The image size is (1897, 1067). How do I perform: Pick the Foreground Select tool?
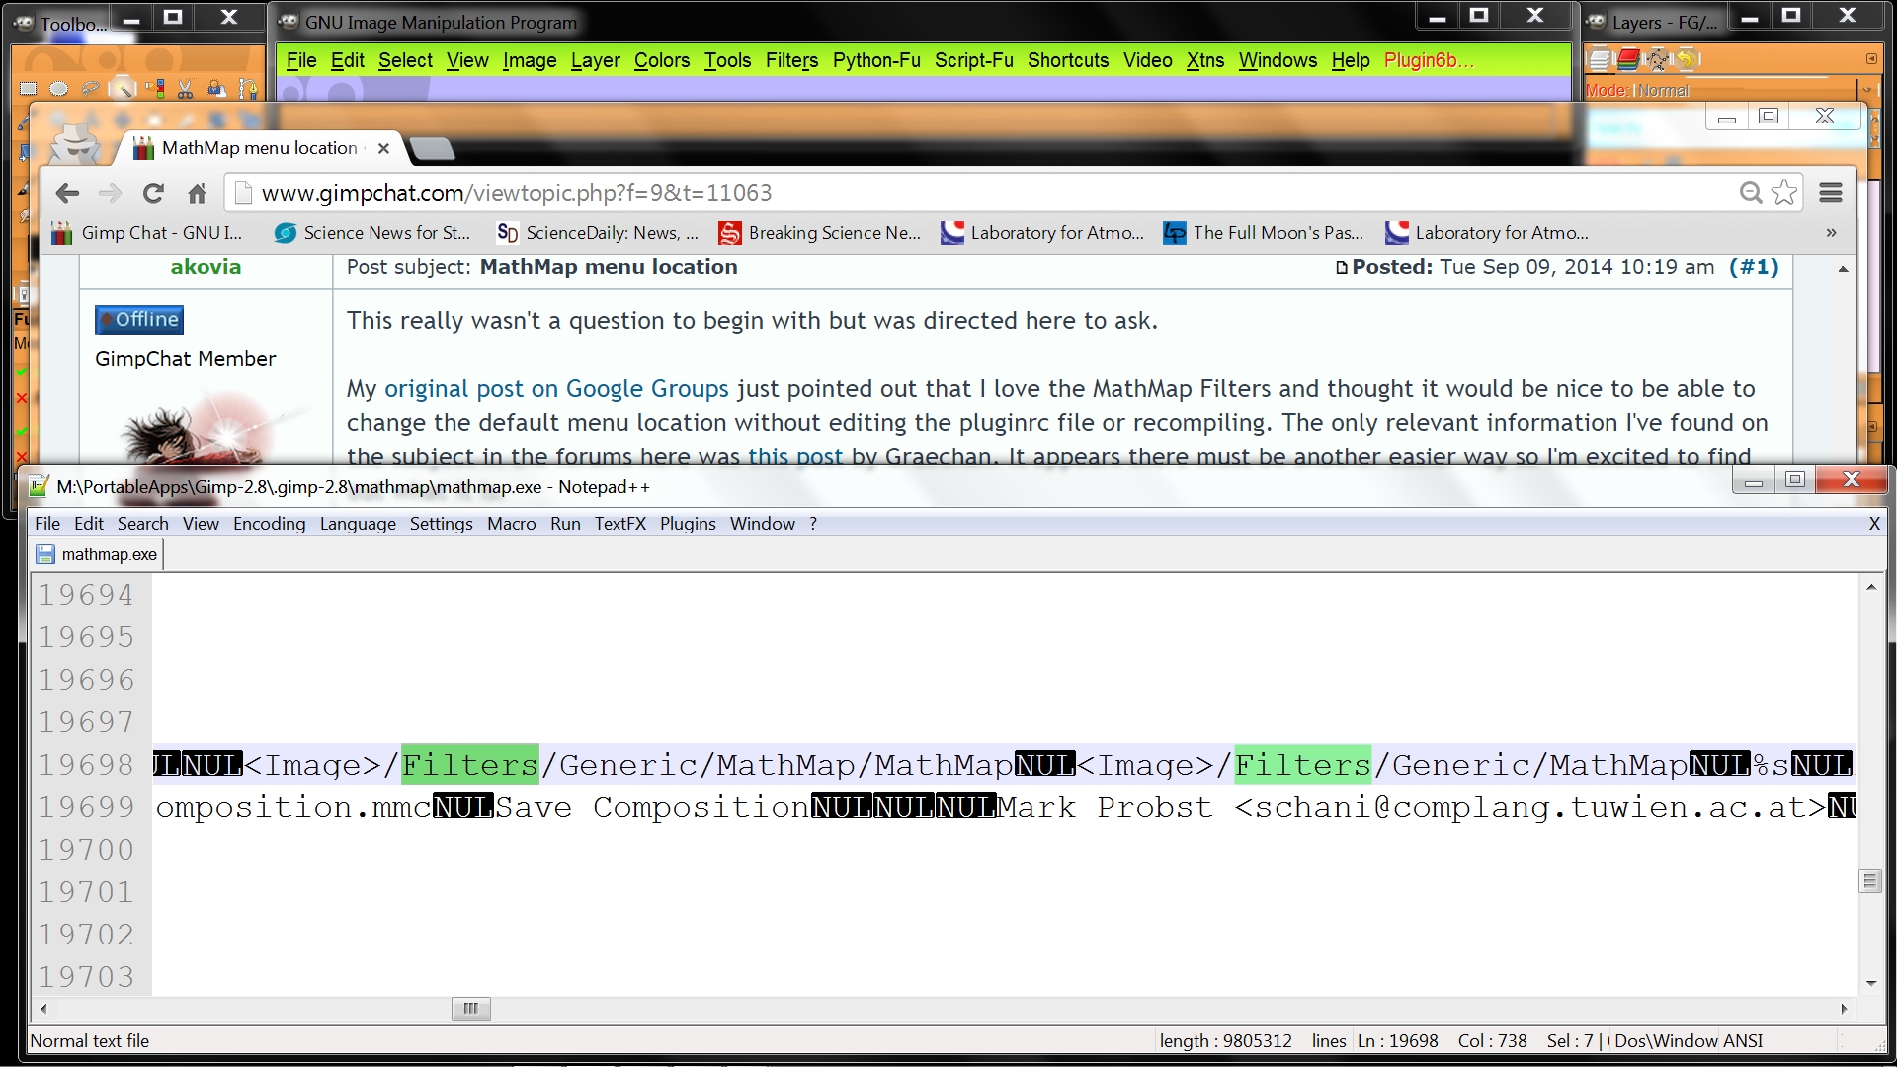tap(216, 89)
